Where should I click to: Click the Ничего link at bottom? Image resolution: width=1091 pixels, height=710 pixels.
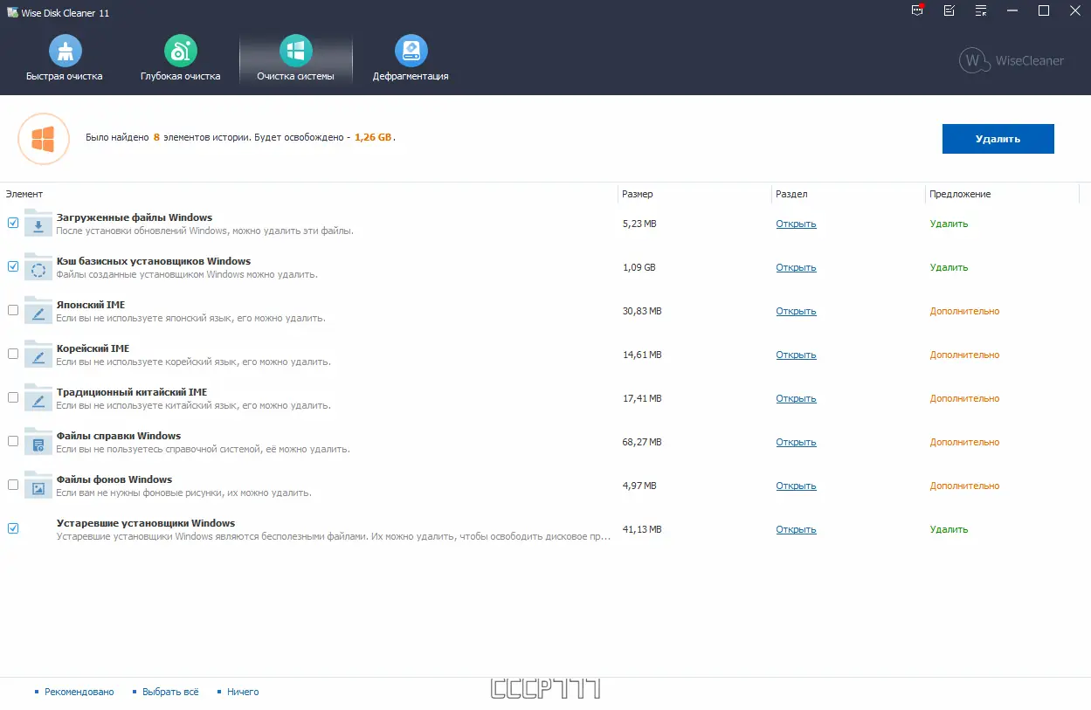pyautogui.click(x=243, y=692)
